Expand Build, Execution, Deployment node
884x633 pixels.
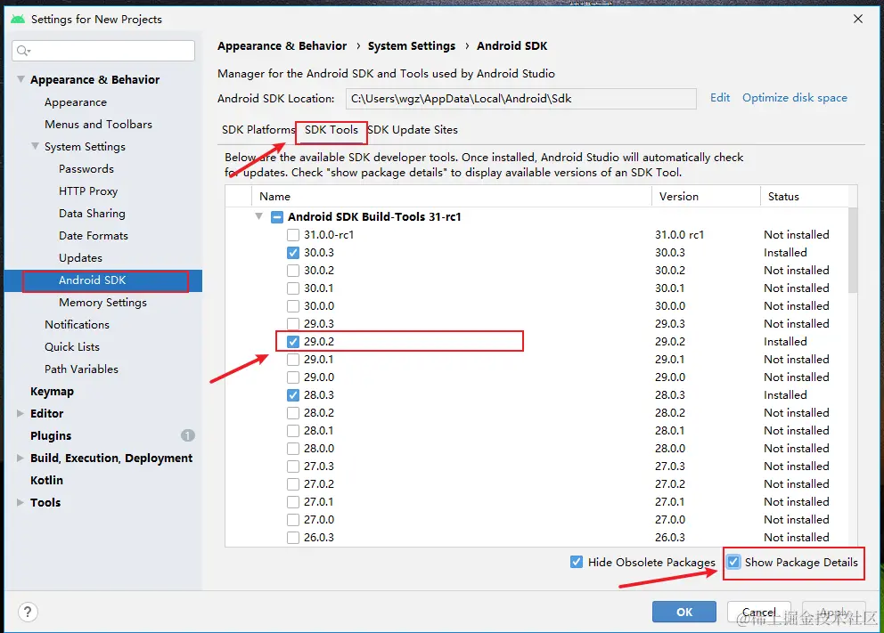pyautogui.click(x=20, y=458)
